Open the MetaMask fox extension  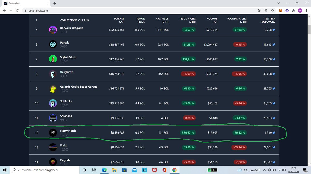[x=281, y=11]
